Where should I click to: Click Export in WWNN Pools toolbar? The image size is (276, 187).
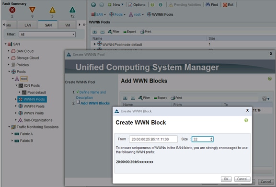point(130,32)
